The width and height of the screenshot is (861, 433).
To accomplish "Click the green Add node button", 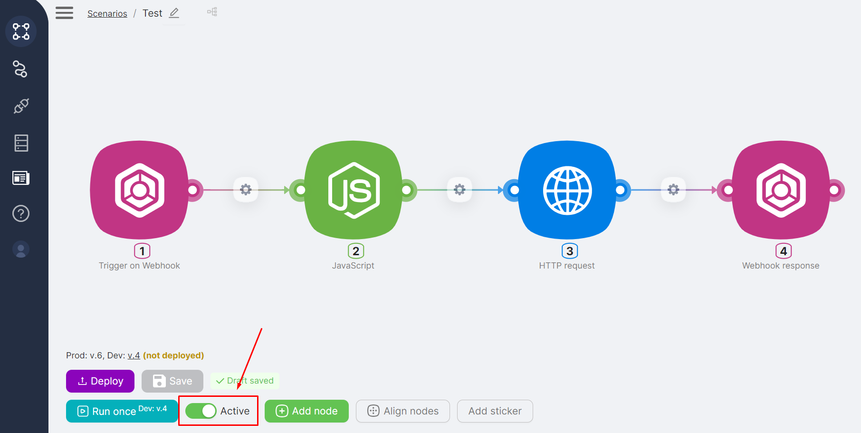I will [306, 411].
